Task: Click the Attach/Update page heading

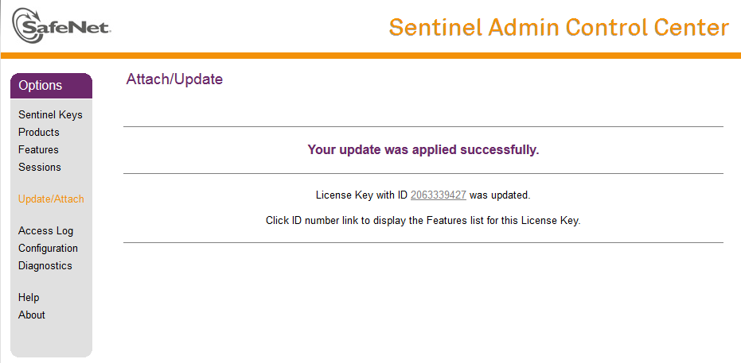Action: 174,79
